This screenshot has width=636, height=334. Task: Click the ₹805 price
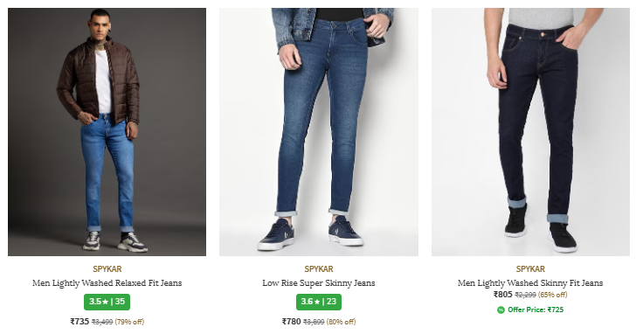coord(503,295)
